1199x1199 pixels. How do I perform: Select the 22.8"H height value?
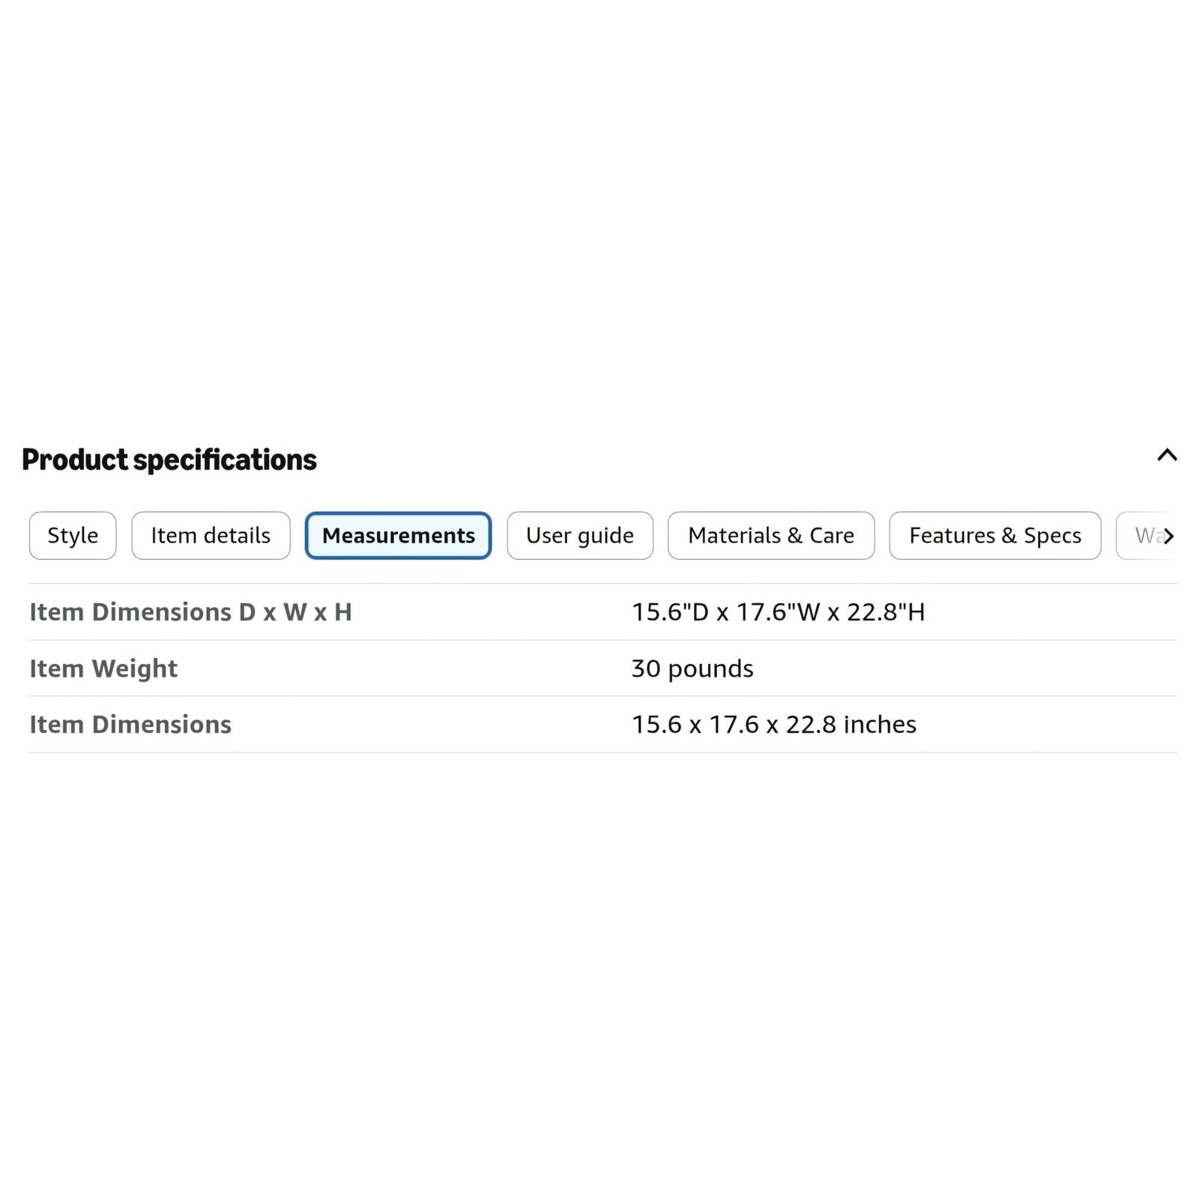pos(886,612)
